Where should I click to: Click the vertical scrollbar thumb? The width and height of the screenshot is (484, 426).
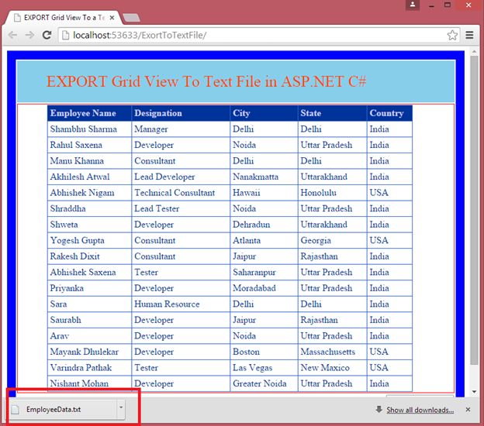tap(474, 210)
